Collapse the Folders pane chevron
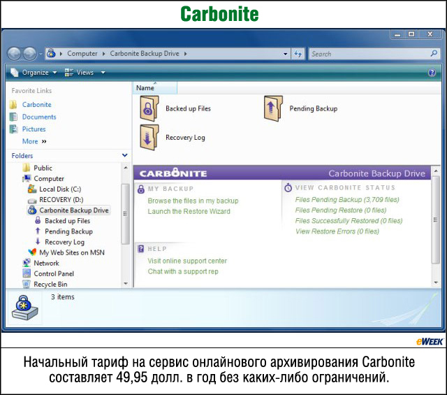 tap(124, 155)
